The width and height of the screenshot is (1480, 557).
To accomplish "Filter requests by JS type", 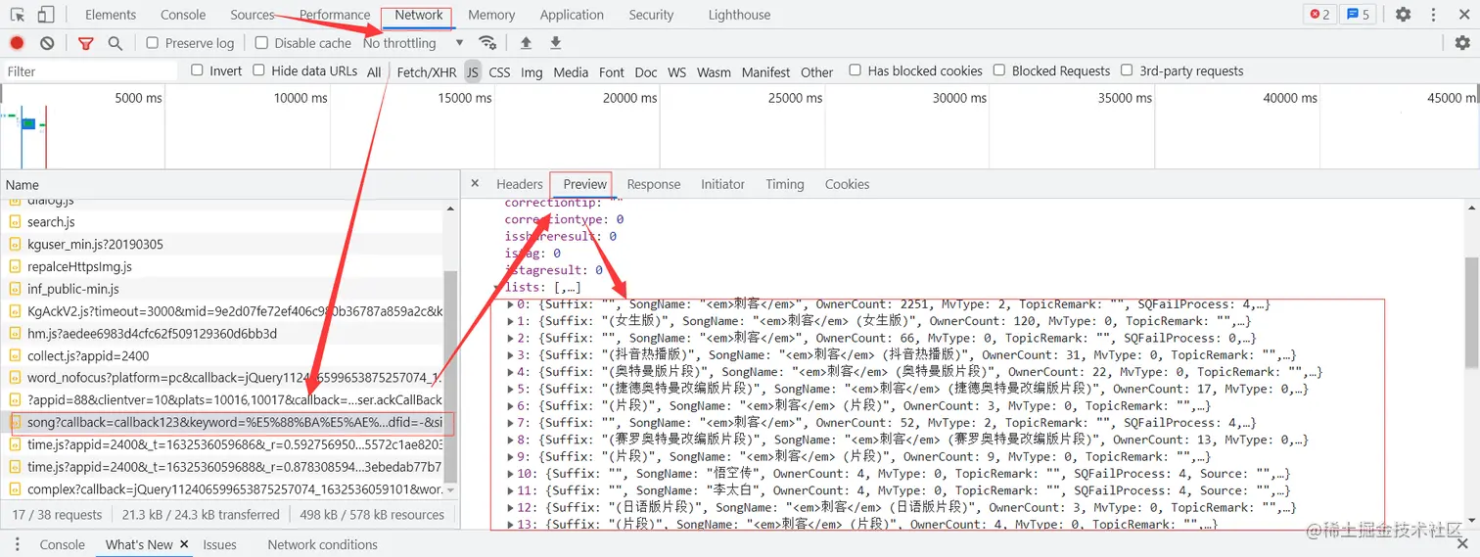I will pos(473,71).
